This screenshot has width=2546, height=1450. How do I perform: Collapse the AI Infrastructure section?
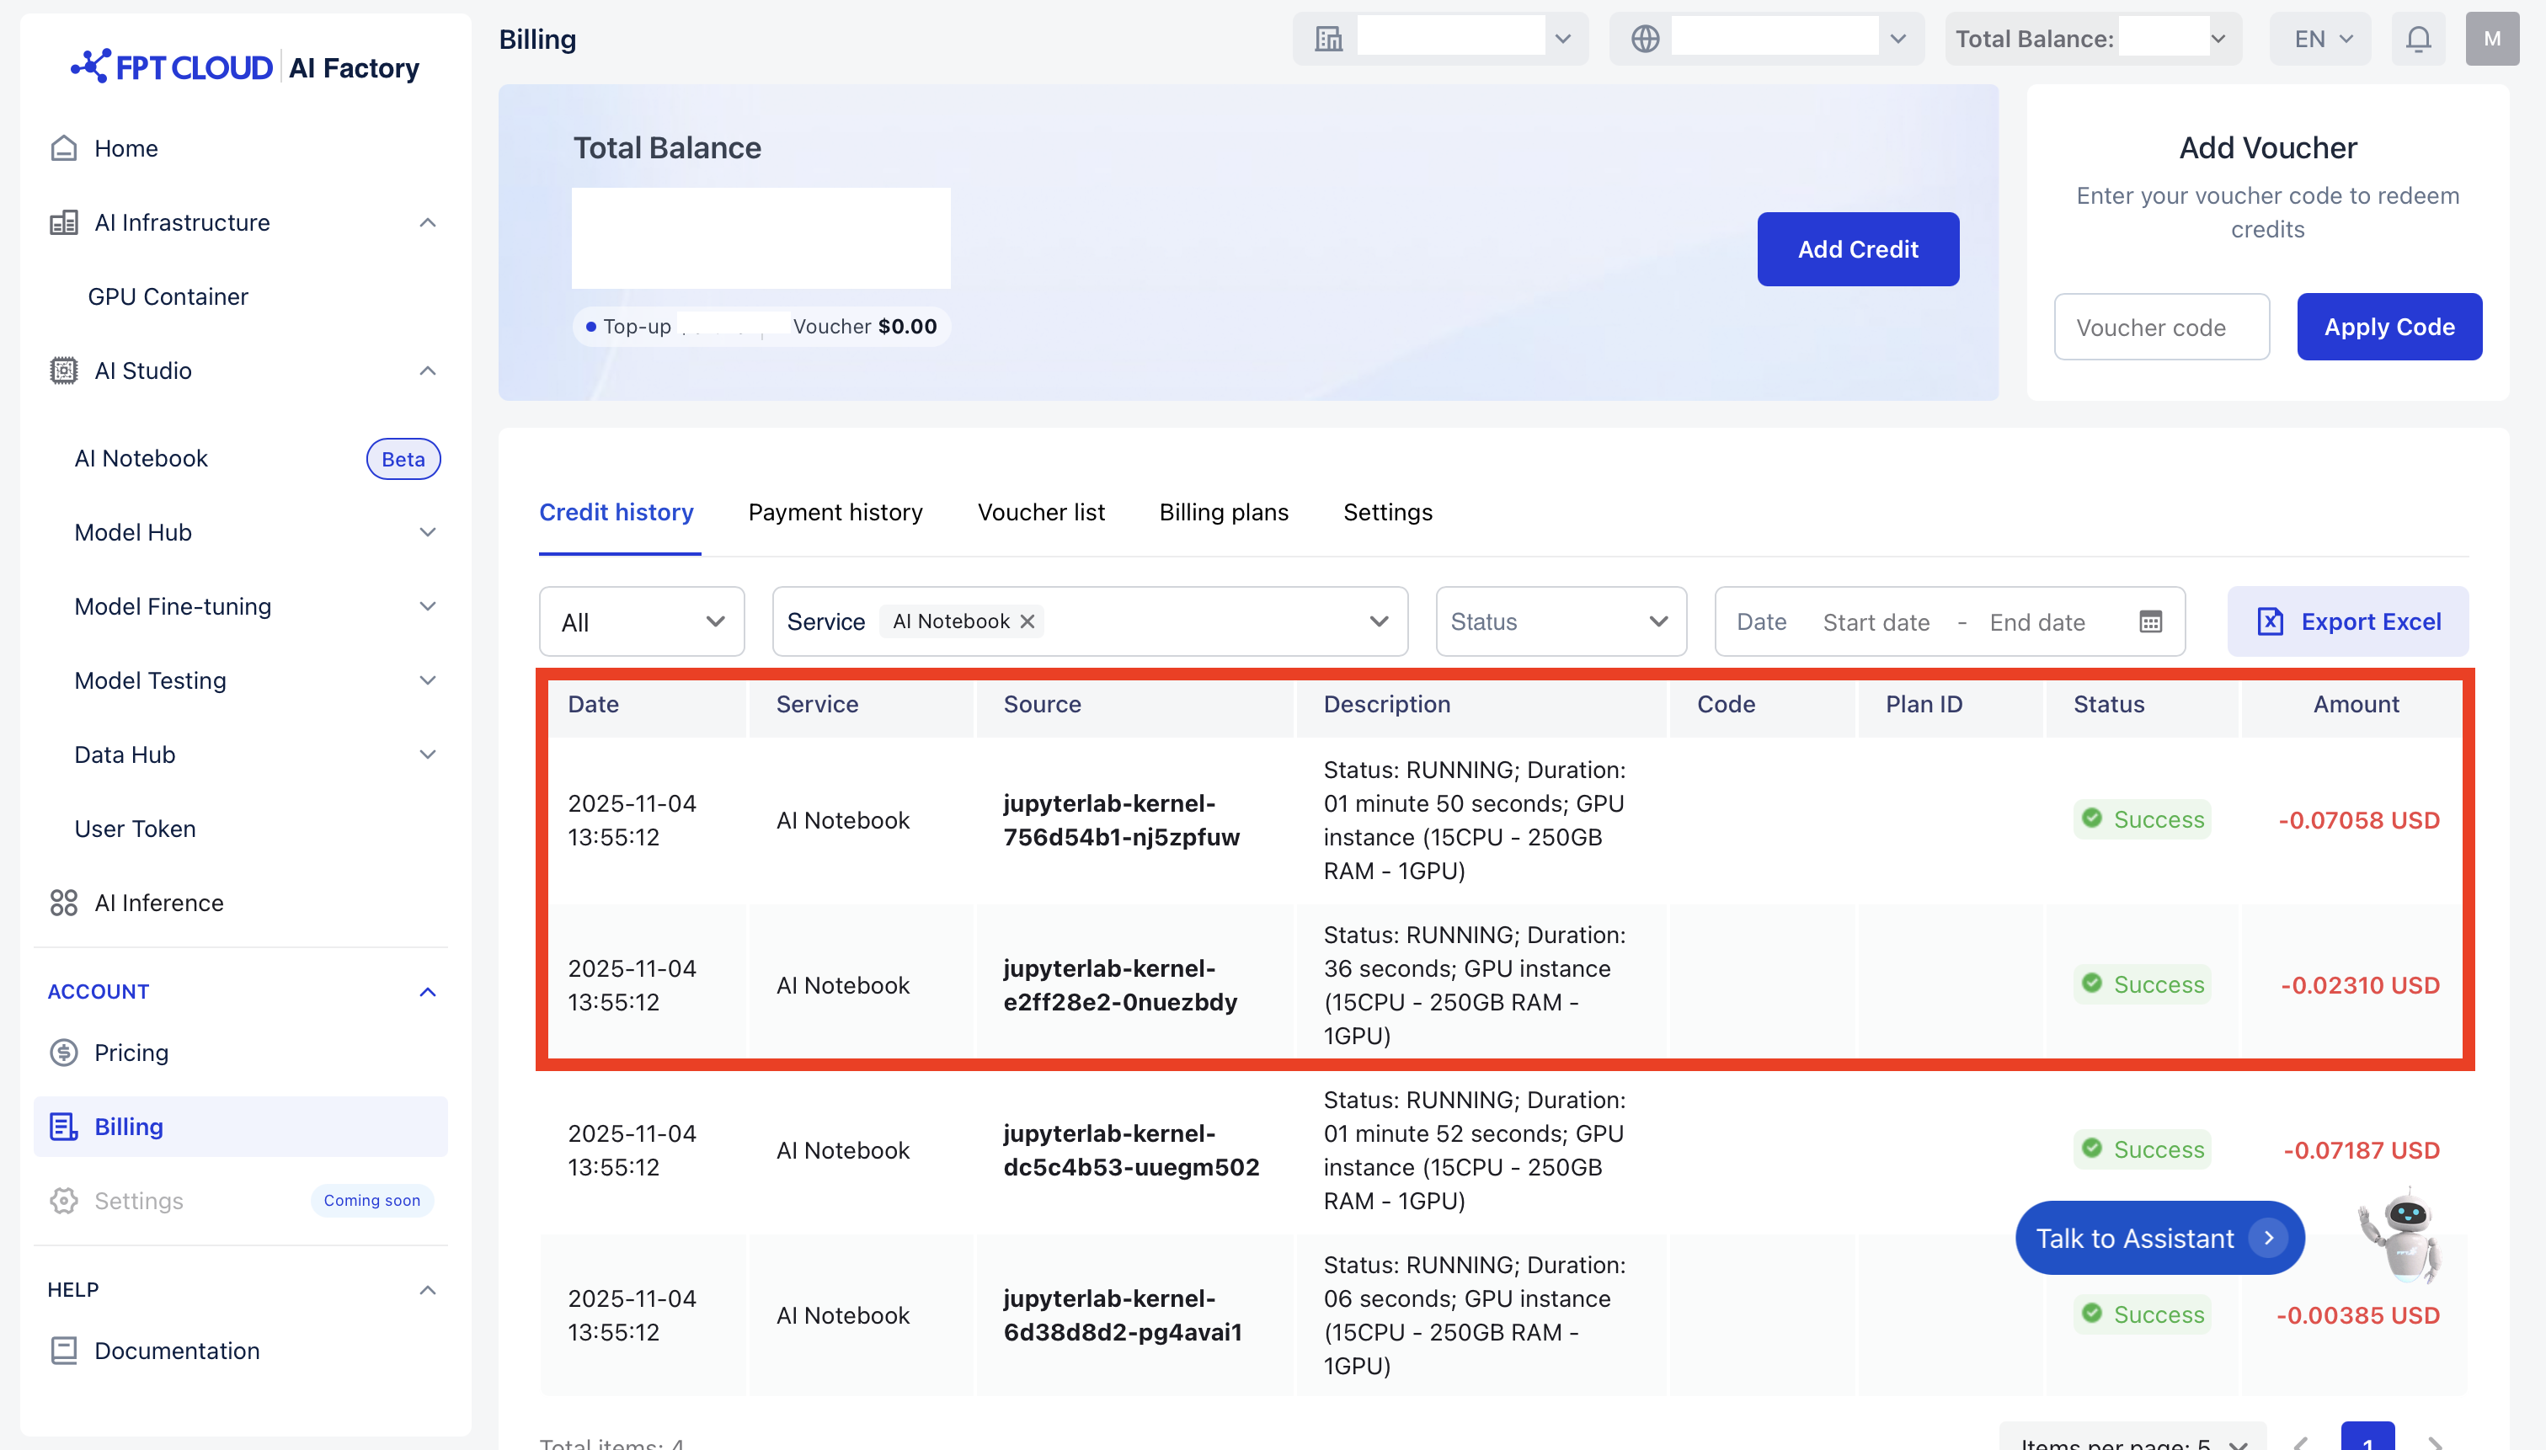pyautogui.click(x=427, y=222)
